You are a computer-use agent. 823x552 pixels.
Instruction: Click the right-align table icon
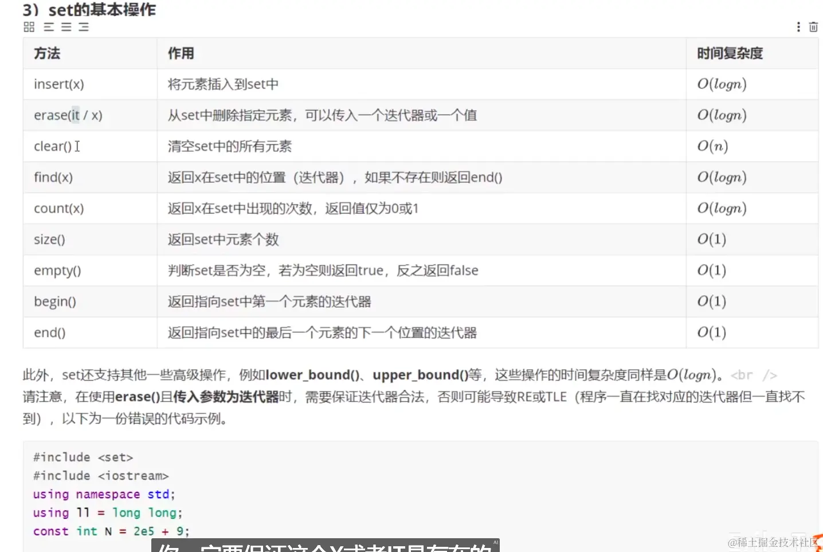[x=83, y=26]
